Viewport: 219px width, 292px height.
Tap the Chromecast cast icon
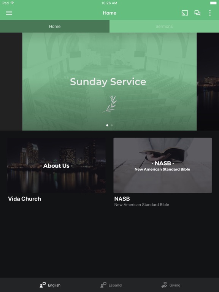tap(185, 13)
